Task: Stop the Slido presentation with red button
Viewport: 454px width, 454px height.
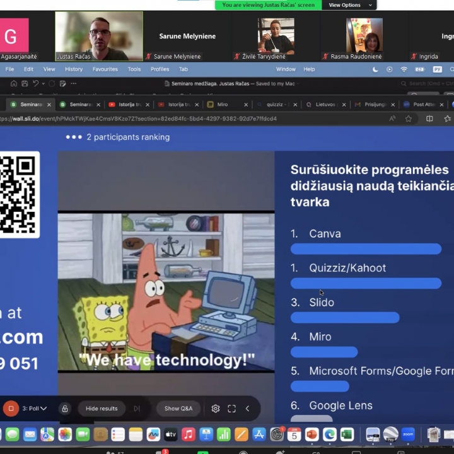Action: (x=11, y=408)
